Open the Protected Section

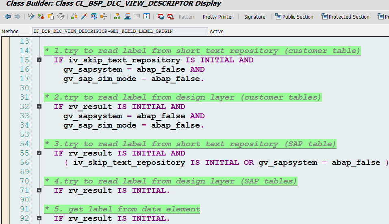346,17
